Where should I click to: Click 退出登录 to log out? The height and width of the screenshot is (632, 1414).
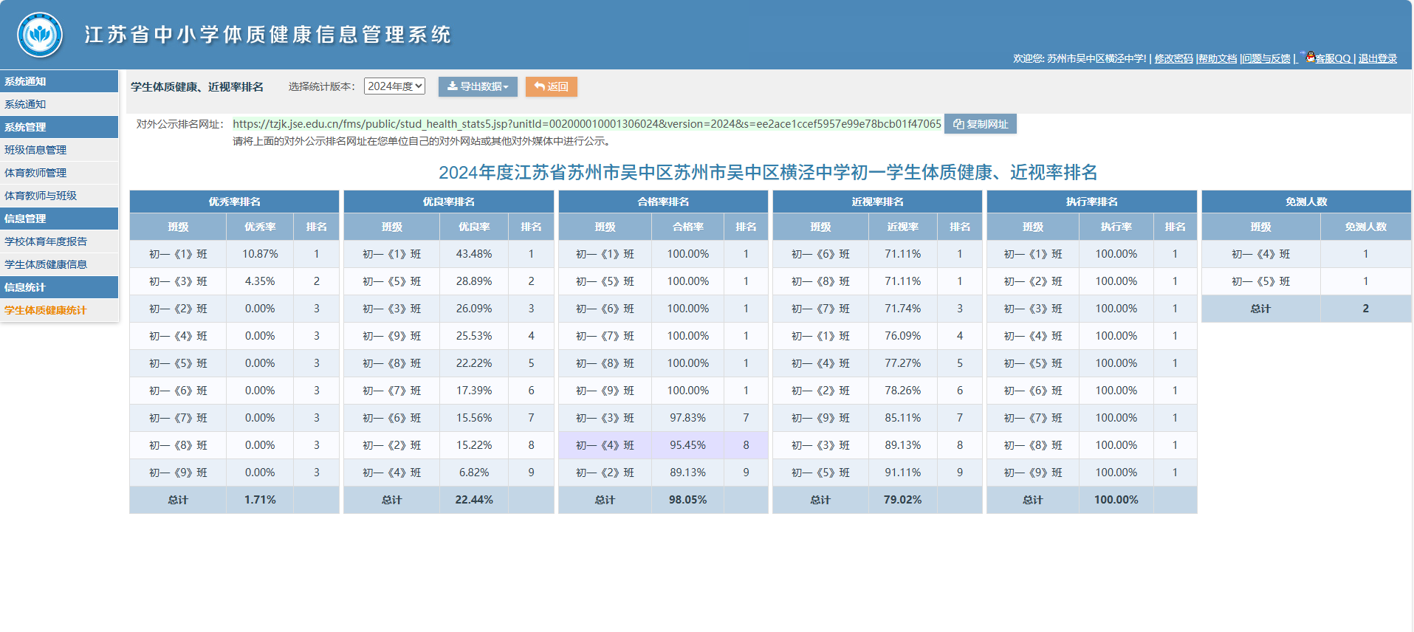[1378, 58]
